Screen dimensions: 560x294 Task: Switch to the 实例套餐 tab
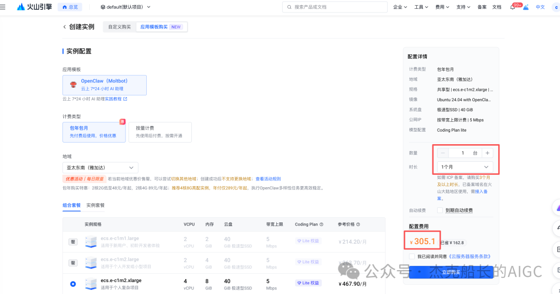pos(95,205)
